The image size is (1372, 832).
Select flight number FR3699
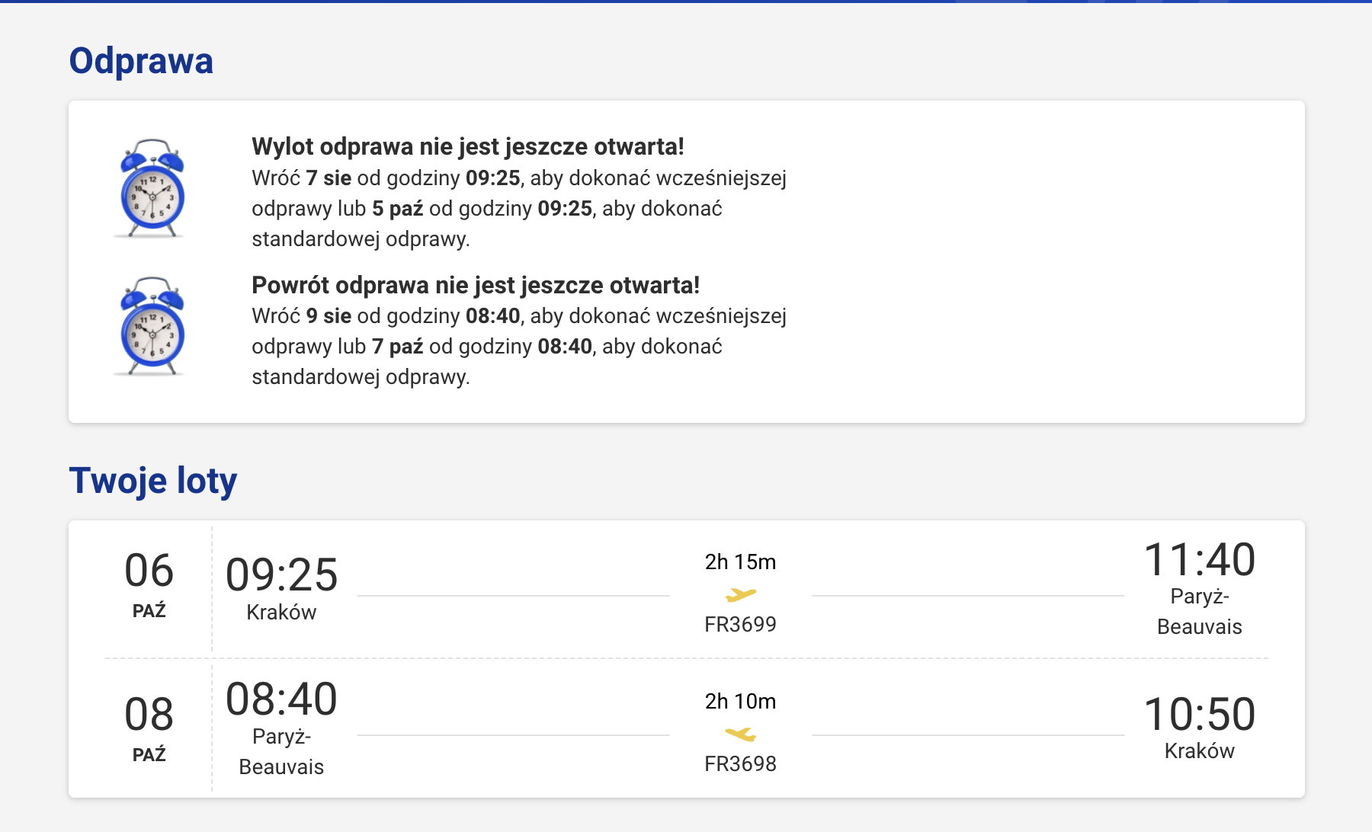click(x=740, y=625)
